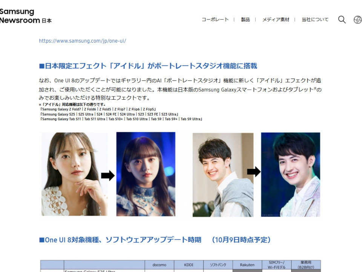Click the SIMフリー/Wi-Fiモデル column header

276,265
